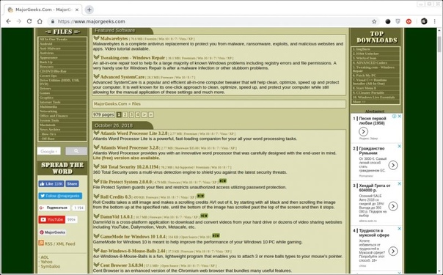Viewport: 443px width, 275px height.
Task: Click arrow next to Roll Credits 0.3
Action: pyautogui.click(x=96, y=196)
